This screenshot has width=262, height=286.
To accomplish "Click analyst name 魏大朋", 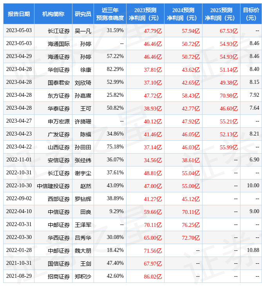I will click(x=83, y=250).
